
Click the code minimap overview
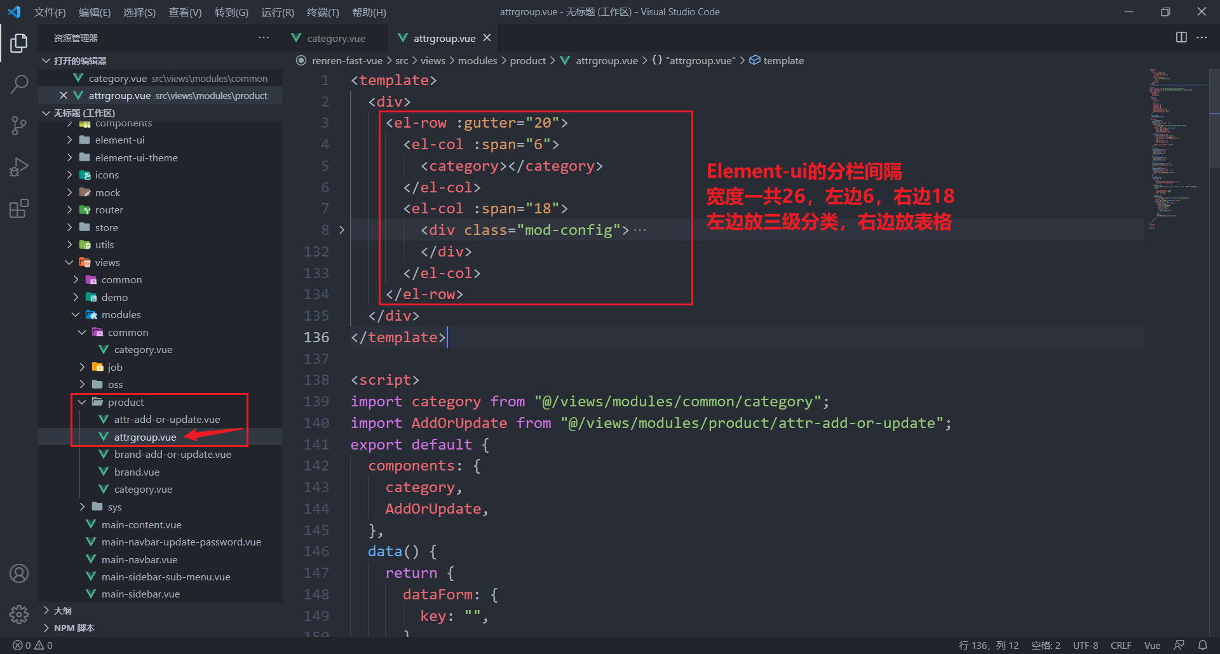(x=1177, y=149)
